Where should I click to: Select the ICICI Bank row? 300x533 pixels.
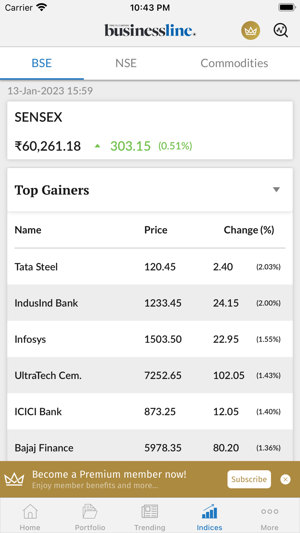coord(150,412)
